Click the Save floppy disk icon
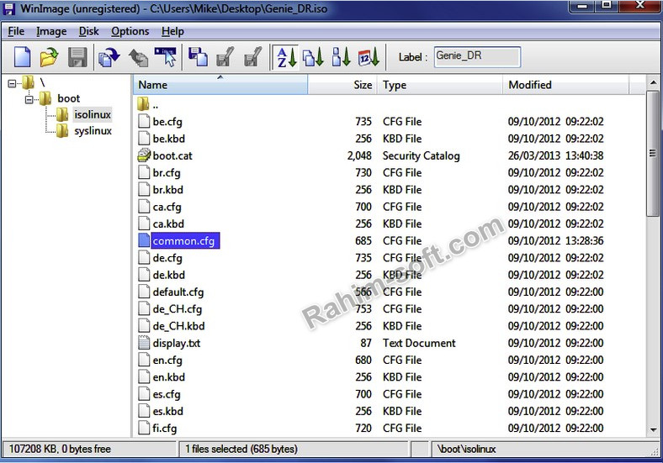The image size is (663, 463). 77,57
